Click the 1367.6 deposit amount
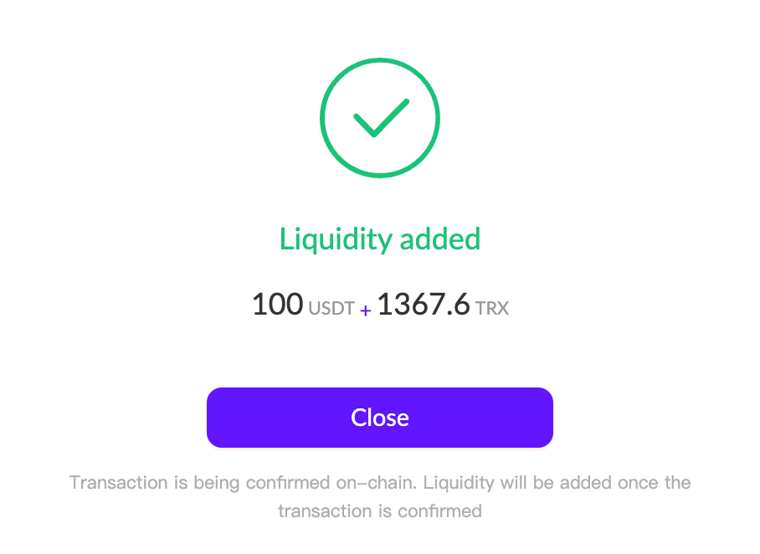Image resolution: width=760 pixels, height=554 pixels. (x=424, y=304)
